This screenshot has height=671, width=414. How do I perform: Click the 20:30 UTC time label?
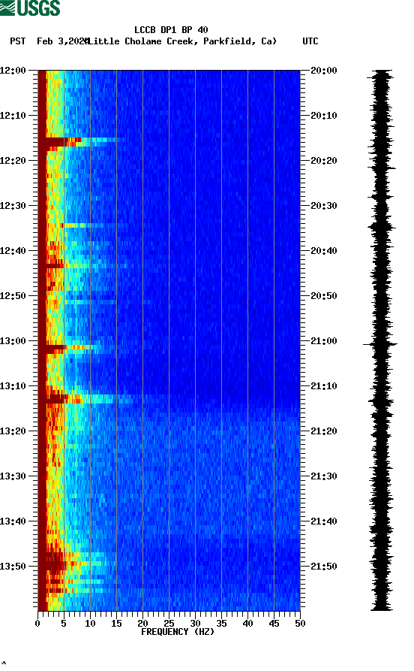324,205
